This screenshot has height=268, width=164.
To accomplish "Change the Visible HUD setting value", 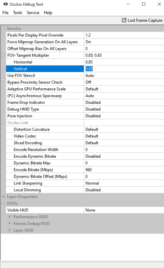I will [x=124, y=210].
